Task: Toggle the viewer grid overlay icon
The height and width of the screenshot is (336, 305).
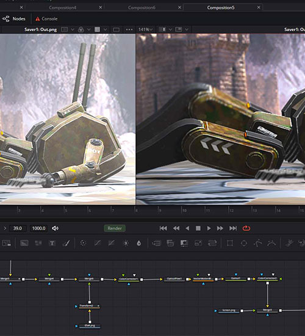Action: [x=97, y=29]
